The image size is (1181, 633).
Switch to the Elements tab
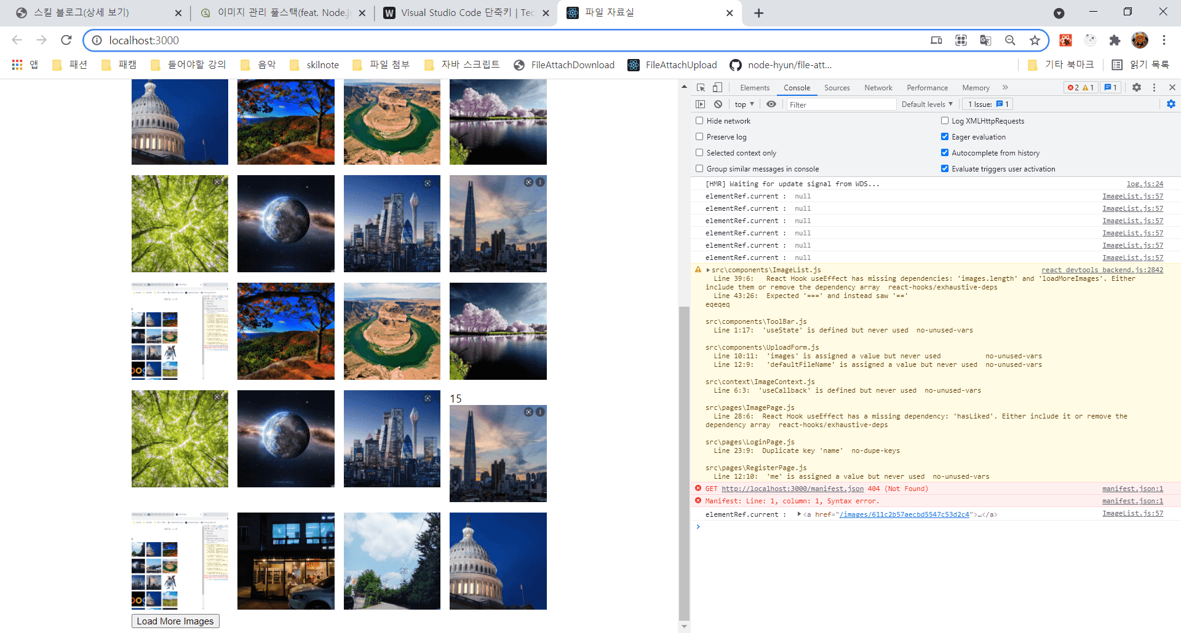coord(754,88)
